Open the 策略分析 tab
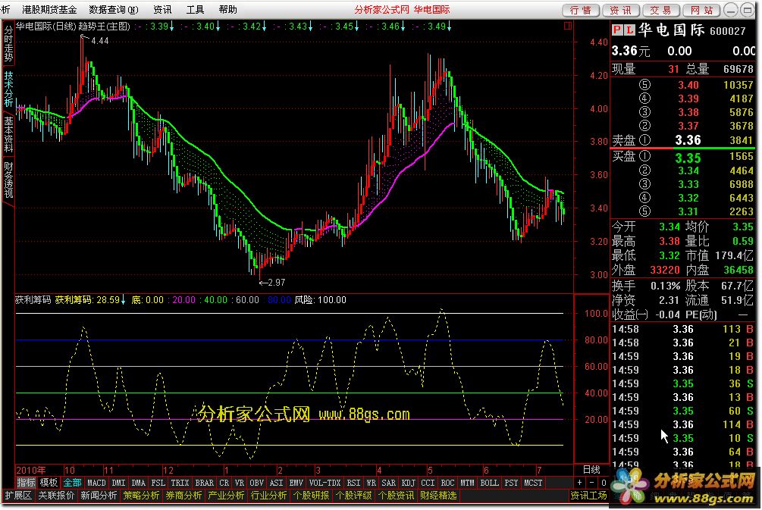 point(142,496)
